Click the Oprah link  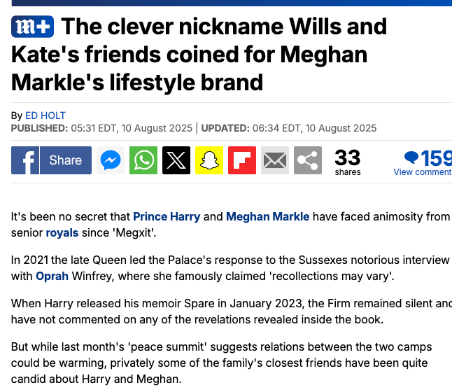(x=52, y=276)
